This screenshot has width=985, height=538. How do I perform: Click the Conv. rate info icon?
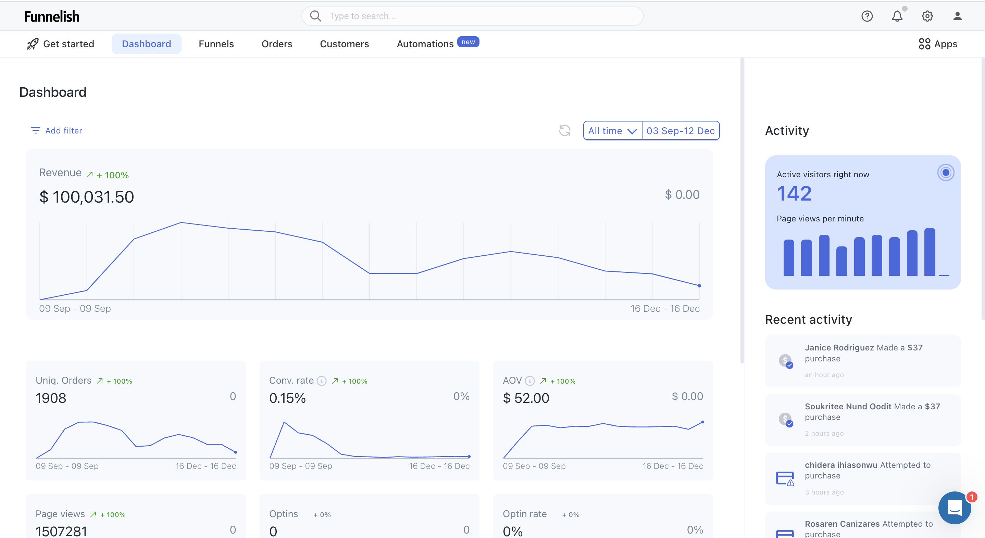pyautogui.click(x=322, y=381)
